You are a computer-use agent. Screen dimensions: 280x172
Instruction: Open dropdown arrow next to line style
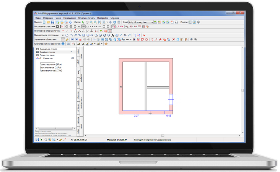tap(131, 39)
